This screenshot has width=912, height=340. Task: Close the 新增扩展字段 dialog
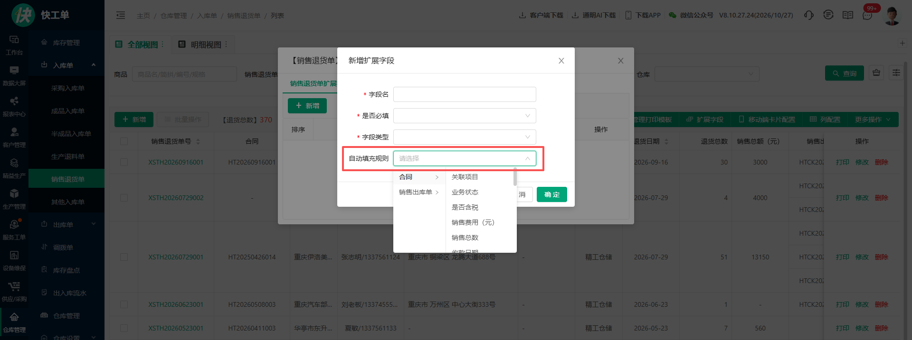(561, 61)
